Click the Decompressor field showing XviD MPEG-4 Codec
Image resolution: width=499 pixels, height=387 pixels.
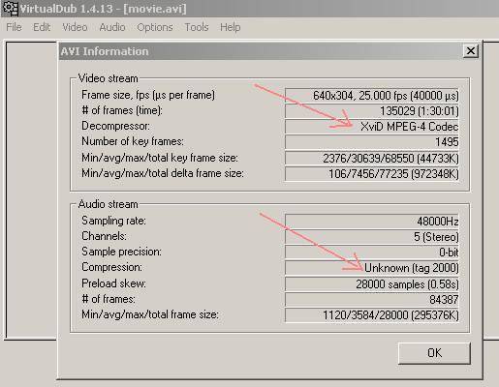click(x=372, y=127)
